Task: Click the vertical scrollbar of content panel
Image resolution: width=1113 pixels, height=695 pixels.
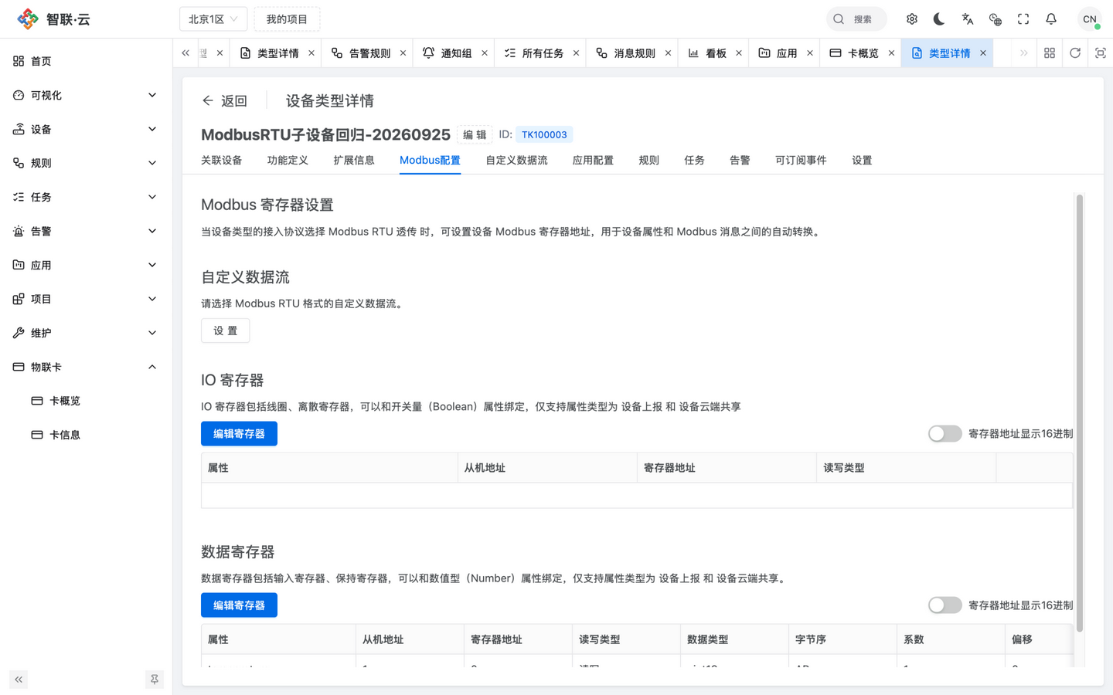Action: coord(1080,413)
